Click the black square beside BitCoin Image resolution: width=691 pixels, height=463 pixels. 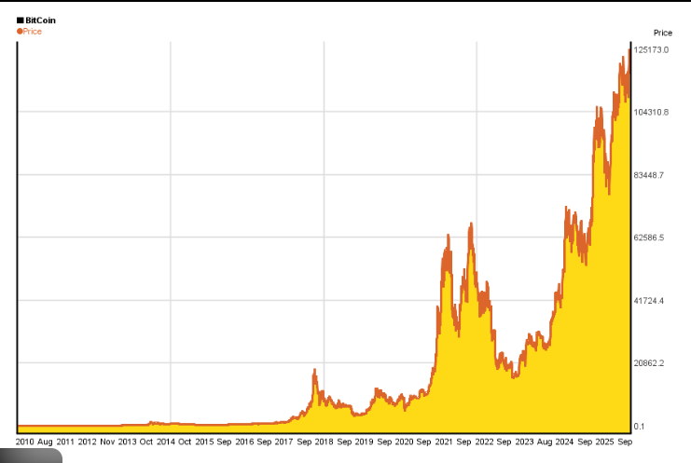(20, 20)
